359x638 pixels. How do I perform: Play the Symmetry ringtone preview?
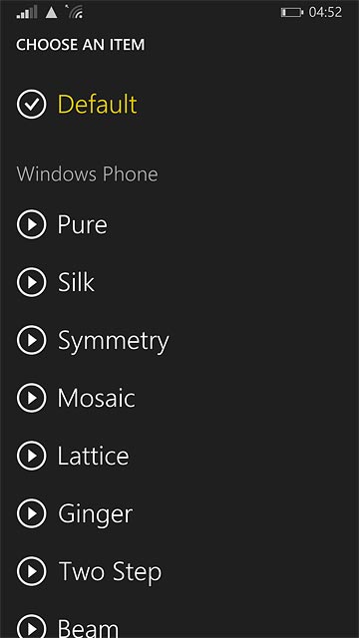31,340
